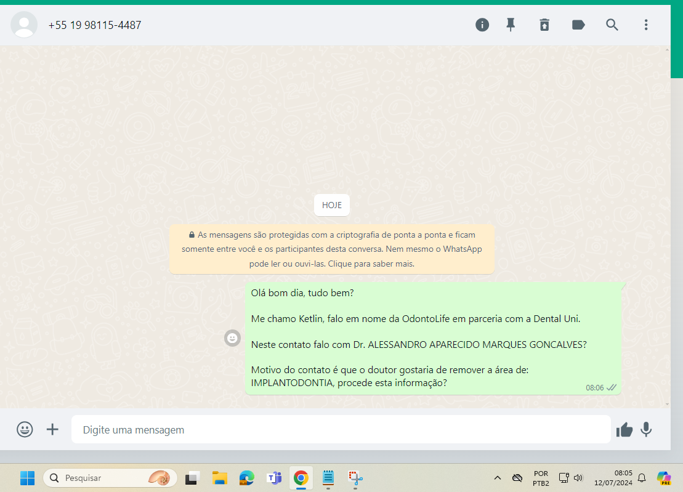This screenshot has height=492, width=683.
Task: Click the contact profile avatar
Action: pyautogui.click(x=24, y=25)
